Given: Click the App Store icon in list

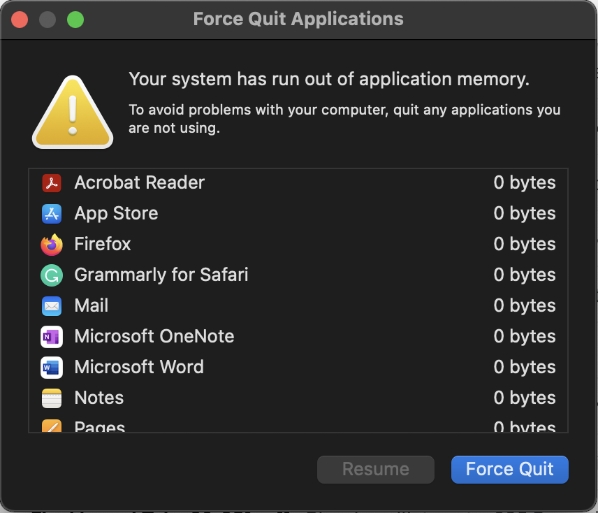Looking at the screenshot, I should click(x=52, y=214).
